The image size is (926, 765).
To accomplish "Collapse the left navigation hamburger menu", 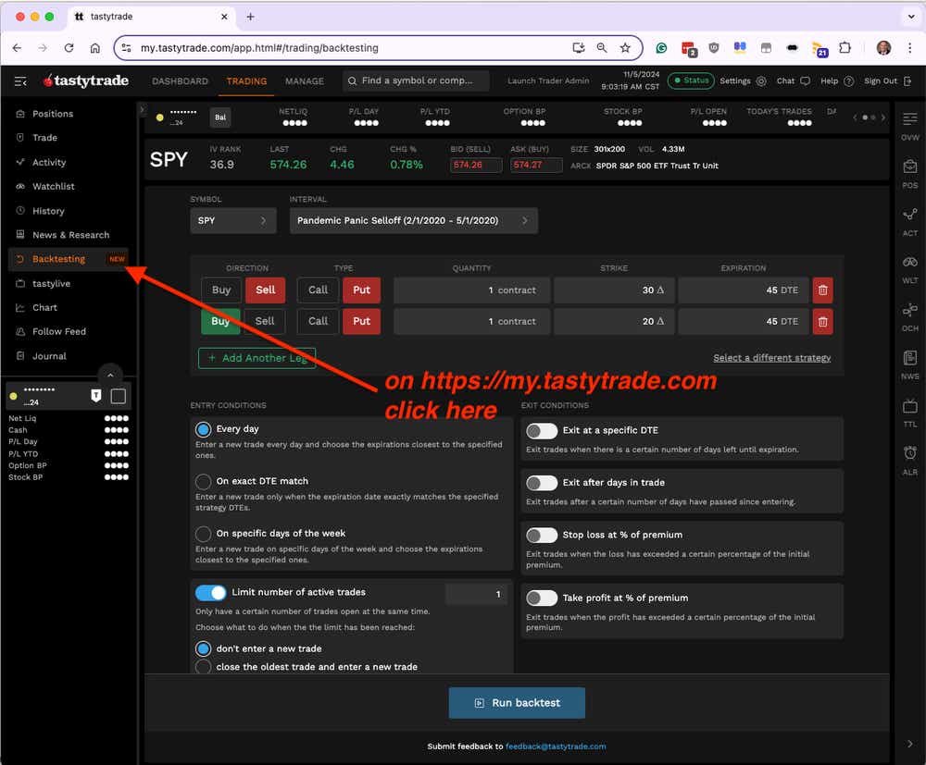I will point(20,80).
